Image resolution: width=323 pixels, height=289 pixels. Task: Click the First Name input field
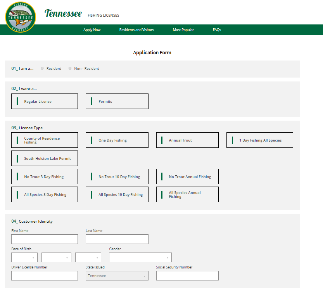point(45,239)
